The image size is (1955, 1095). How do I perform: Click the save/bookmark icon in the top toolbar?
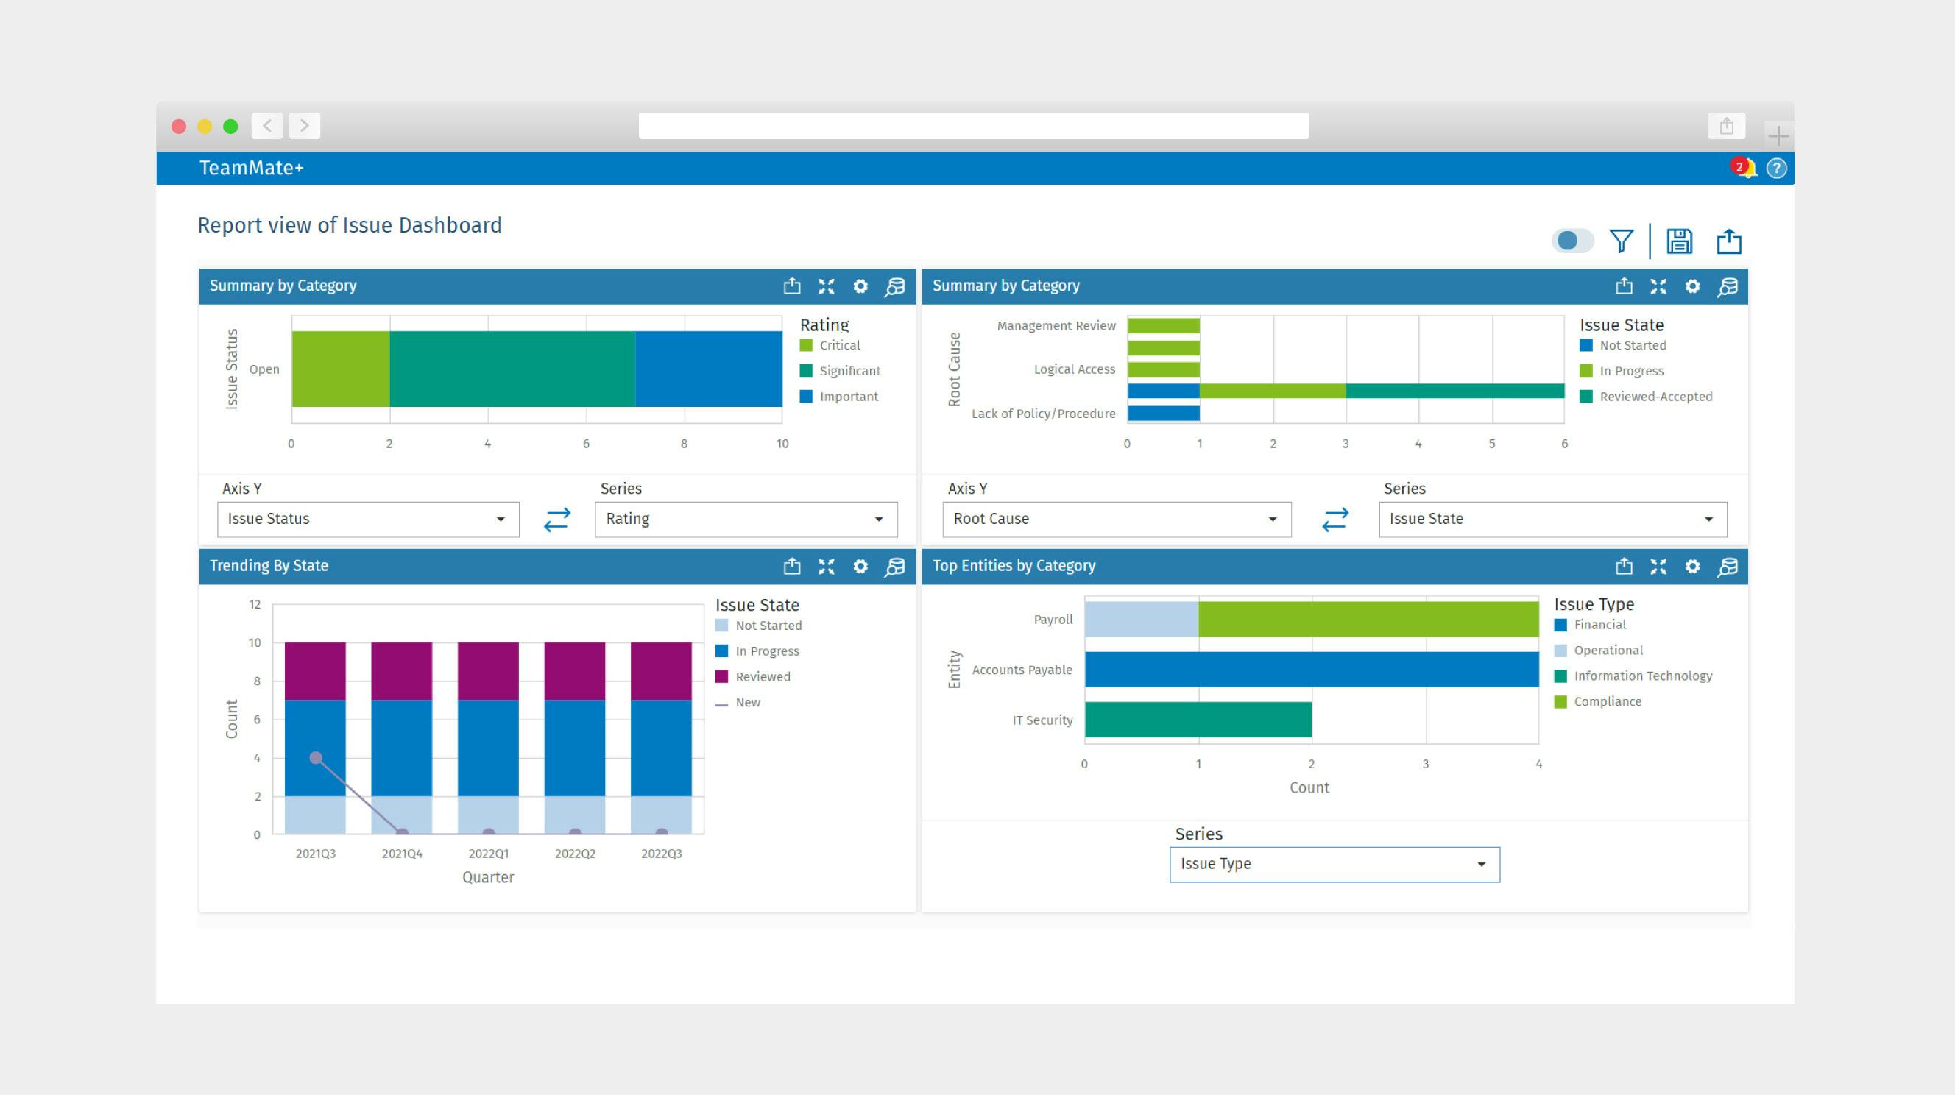pyautogui.click(x=1680, y=241)
